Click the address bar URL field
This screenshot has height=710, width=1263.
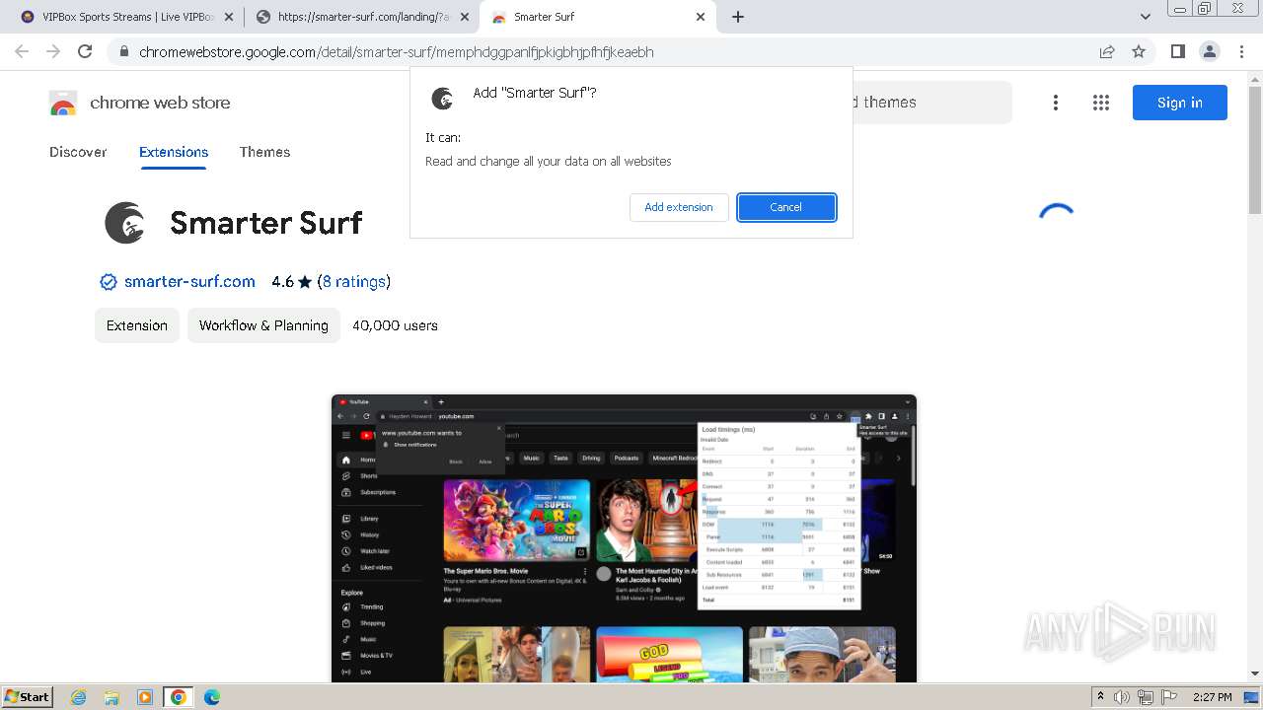coord(612,52)
